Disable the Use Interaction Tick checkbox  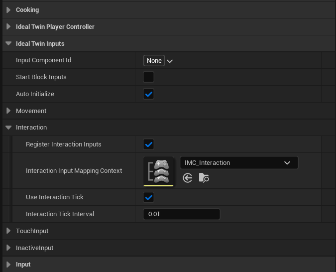click(148, 197)
